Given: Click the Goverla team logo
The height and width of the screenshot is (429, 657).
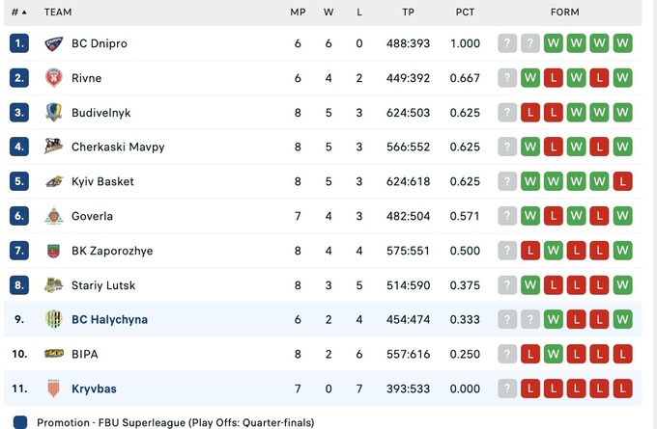Looking at the screenshot, I should [x=53, y=216].
